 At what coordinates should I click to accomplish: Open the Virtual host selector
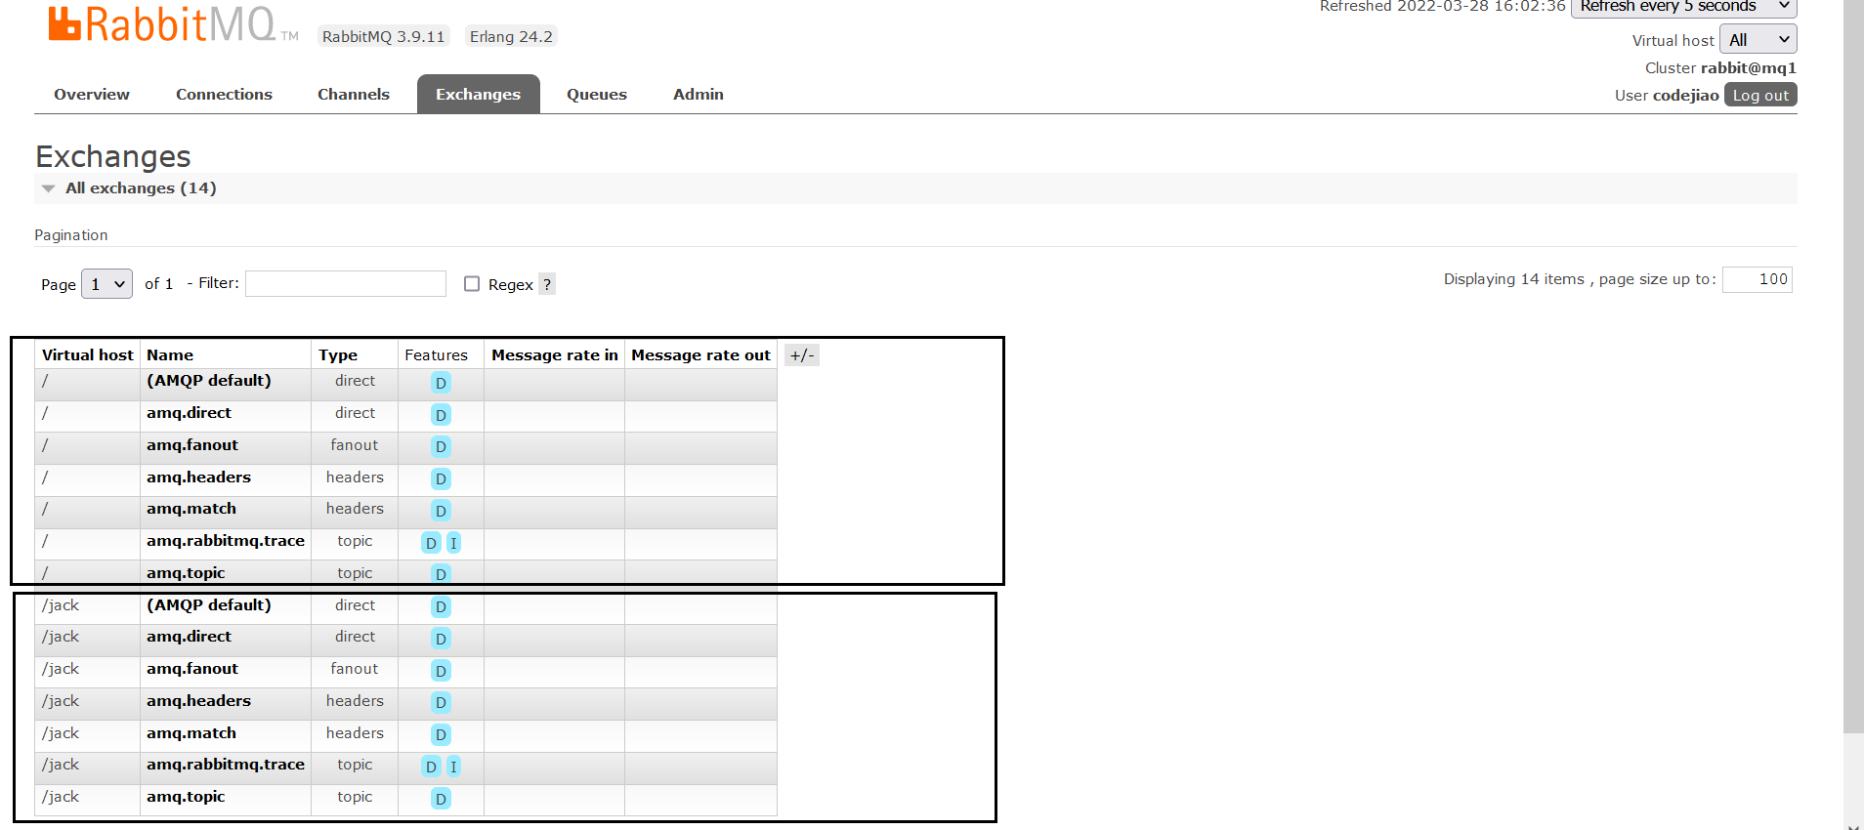click(x=1758, y=40)
